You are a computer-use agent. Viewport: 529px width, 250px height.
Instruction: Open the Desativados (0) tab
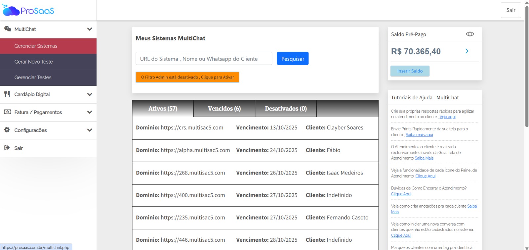coord(286,109)
